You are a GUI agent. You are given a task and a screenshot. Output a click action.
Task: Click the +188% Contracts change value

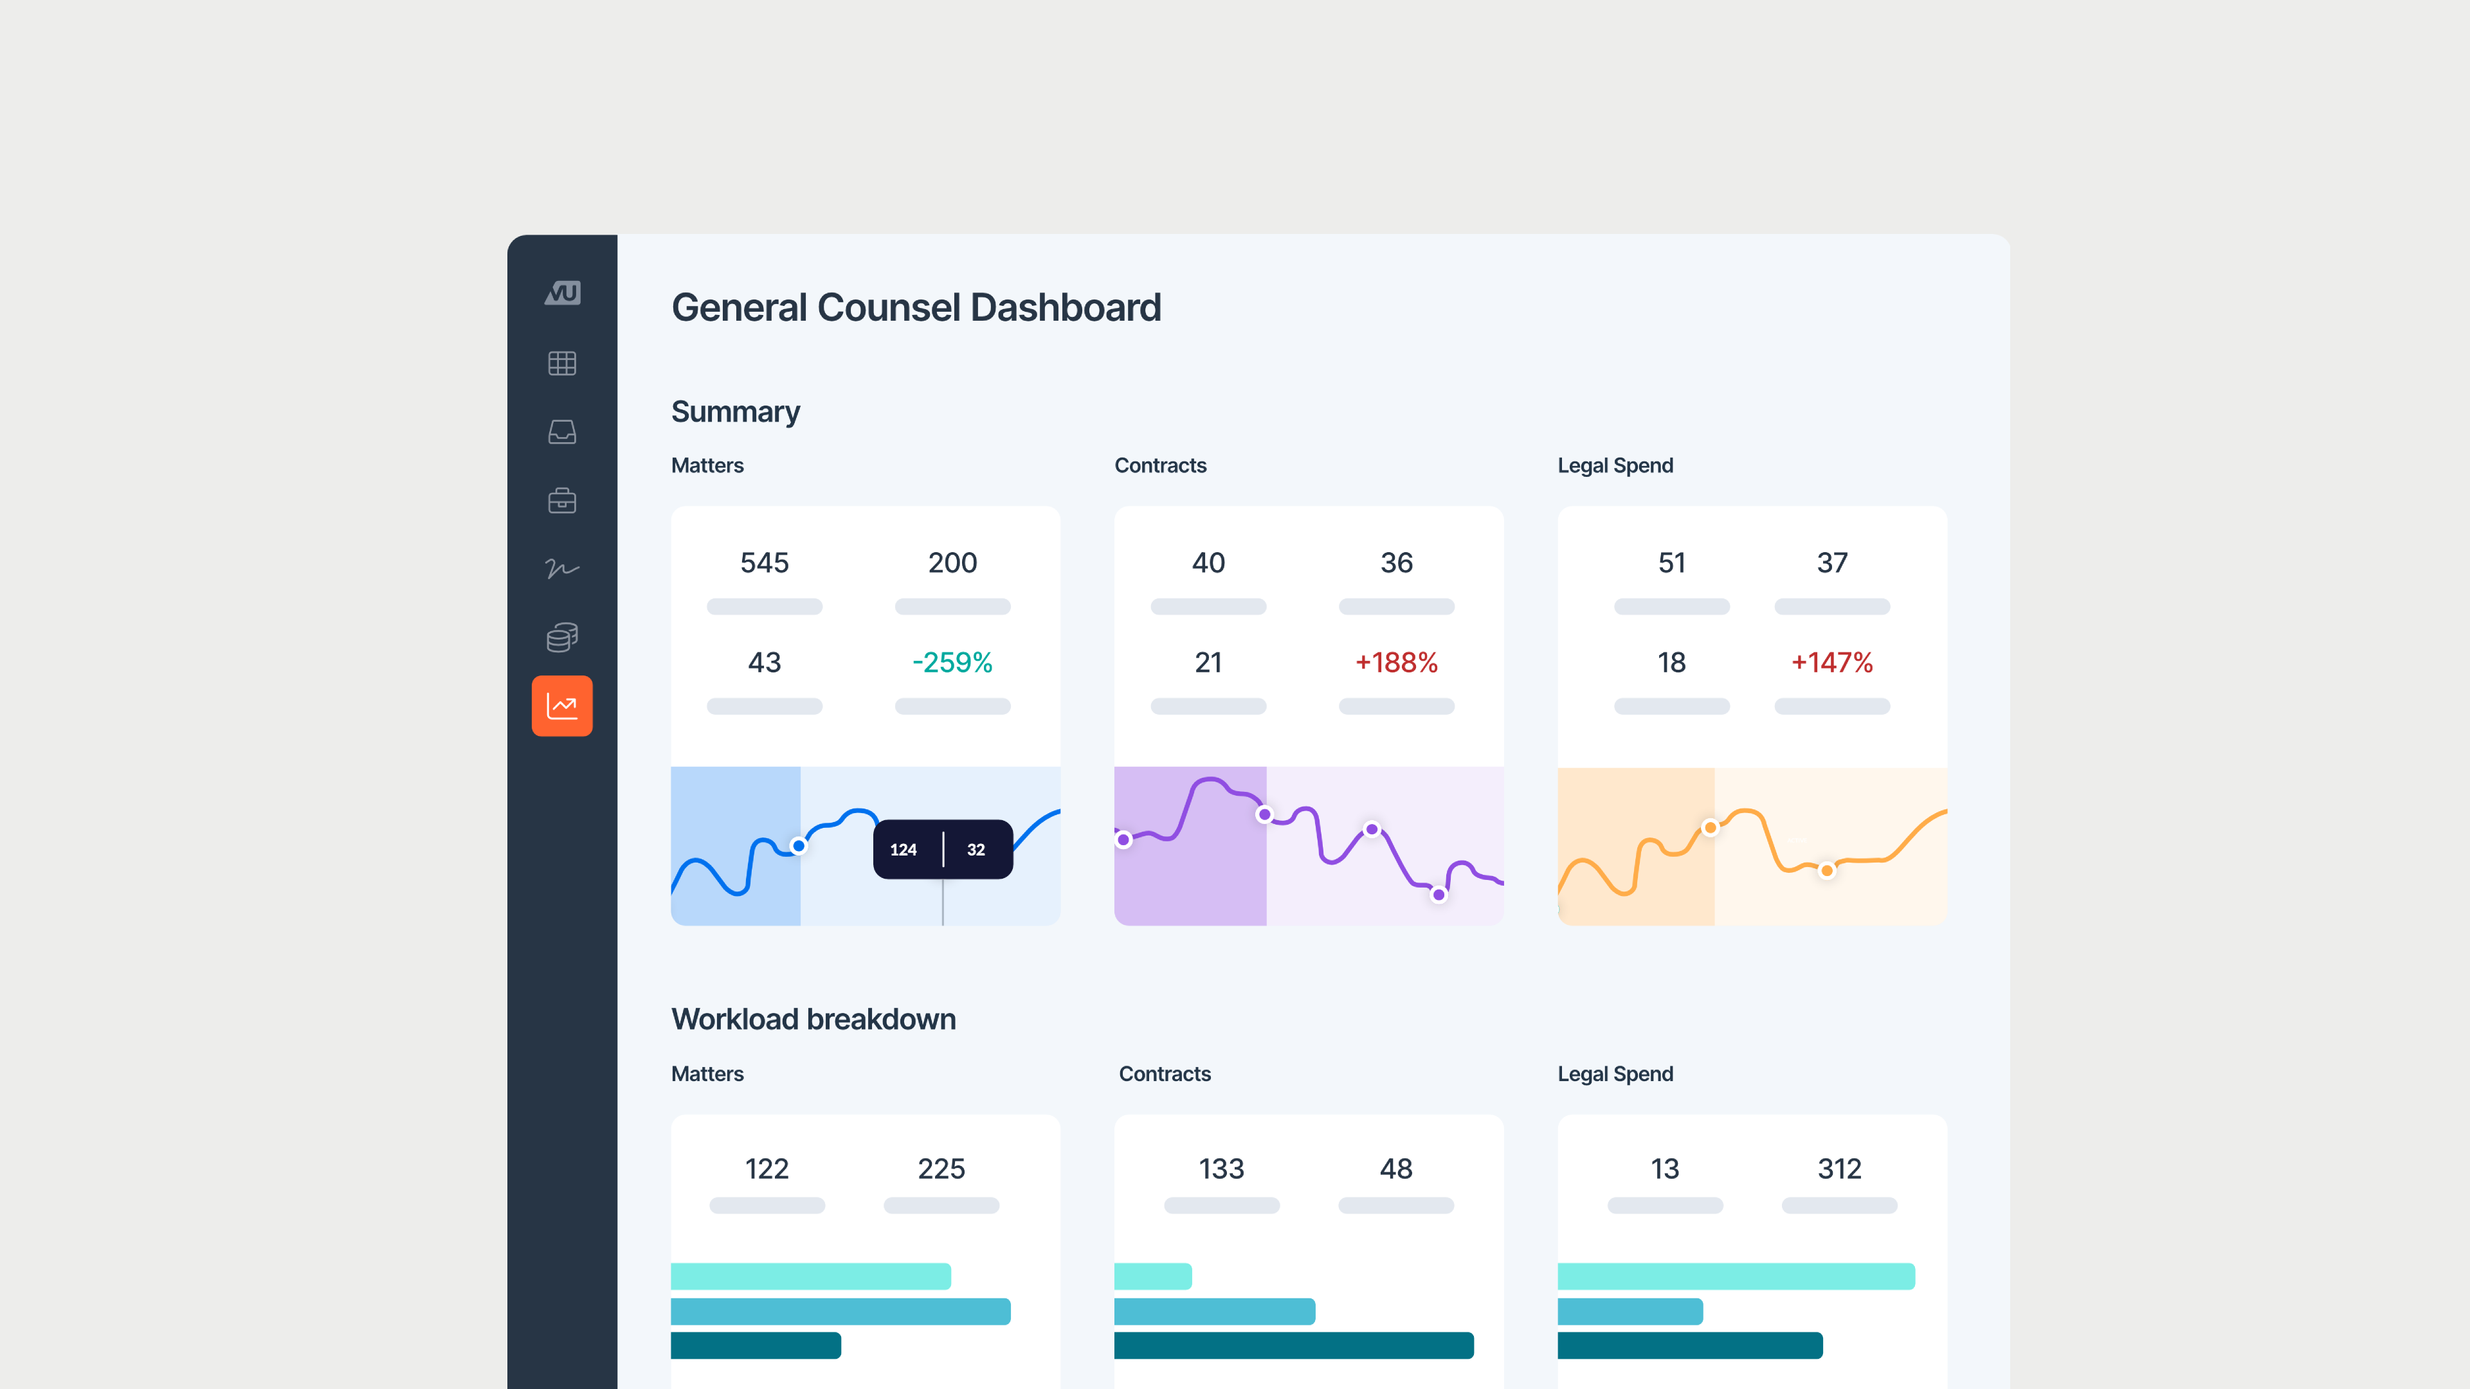[1396, 663]
